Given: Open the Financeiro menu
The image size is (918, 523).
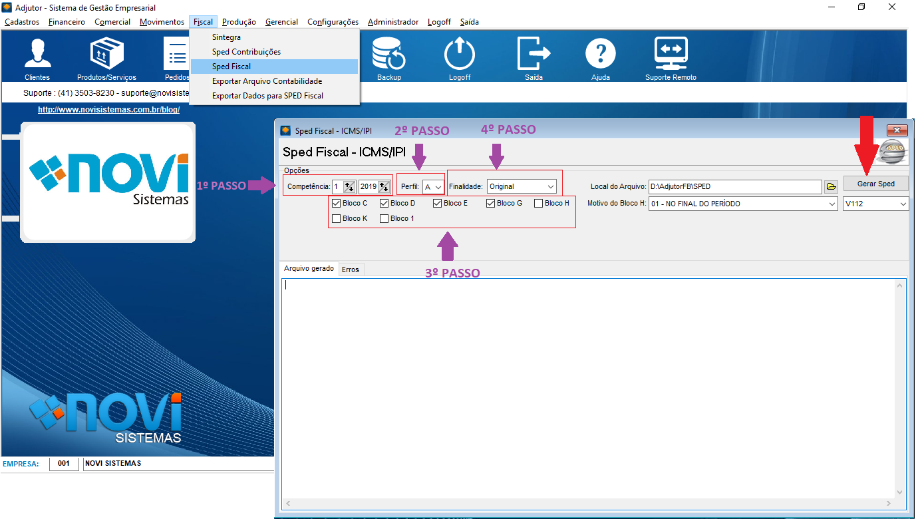Looking at the screenshot, I should click(x=67, y=22).
